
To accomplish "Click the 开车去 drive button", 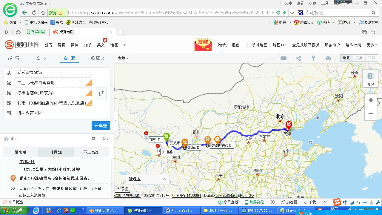I will pyautogui.click(x=101, y=126).
